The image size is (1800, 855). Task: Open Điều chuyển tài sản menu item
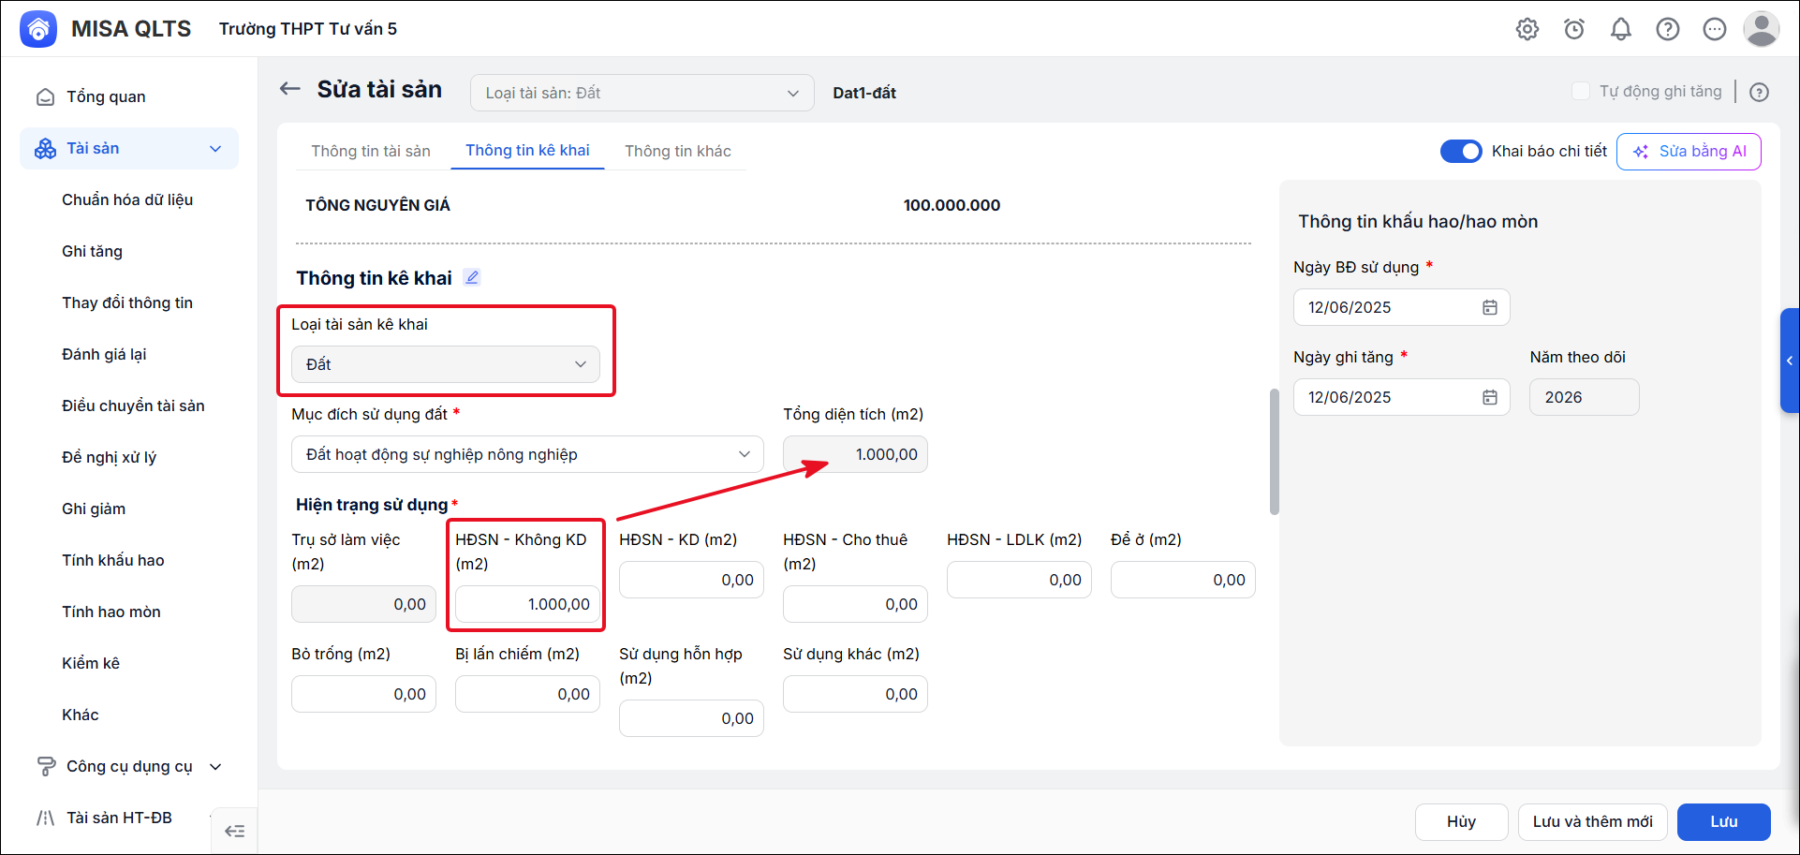pos(133,405)
